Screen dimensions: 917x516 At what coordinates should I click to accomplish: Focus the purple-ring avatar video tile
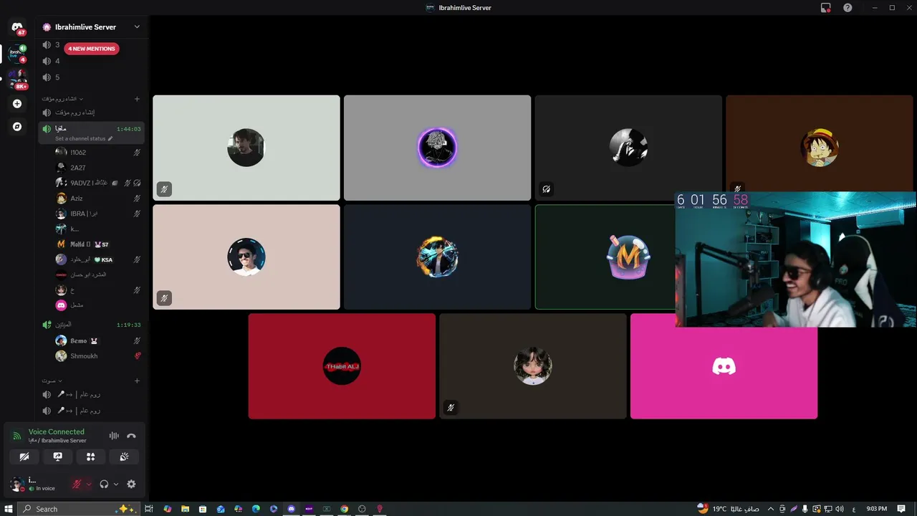tap(437, 148)
